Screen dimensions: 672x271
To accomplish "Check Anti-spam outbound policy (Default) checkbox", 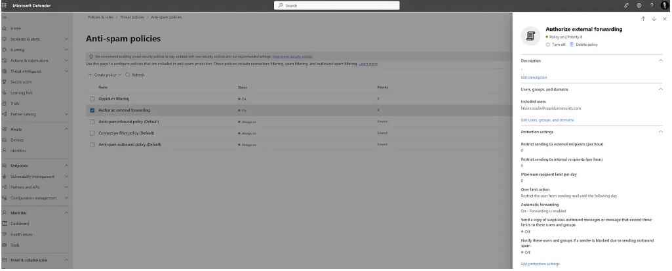I will coord(92,144).
